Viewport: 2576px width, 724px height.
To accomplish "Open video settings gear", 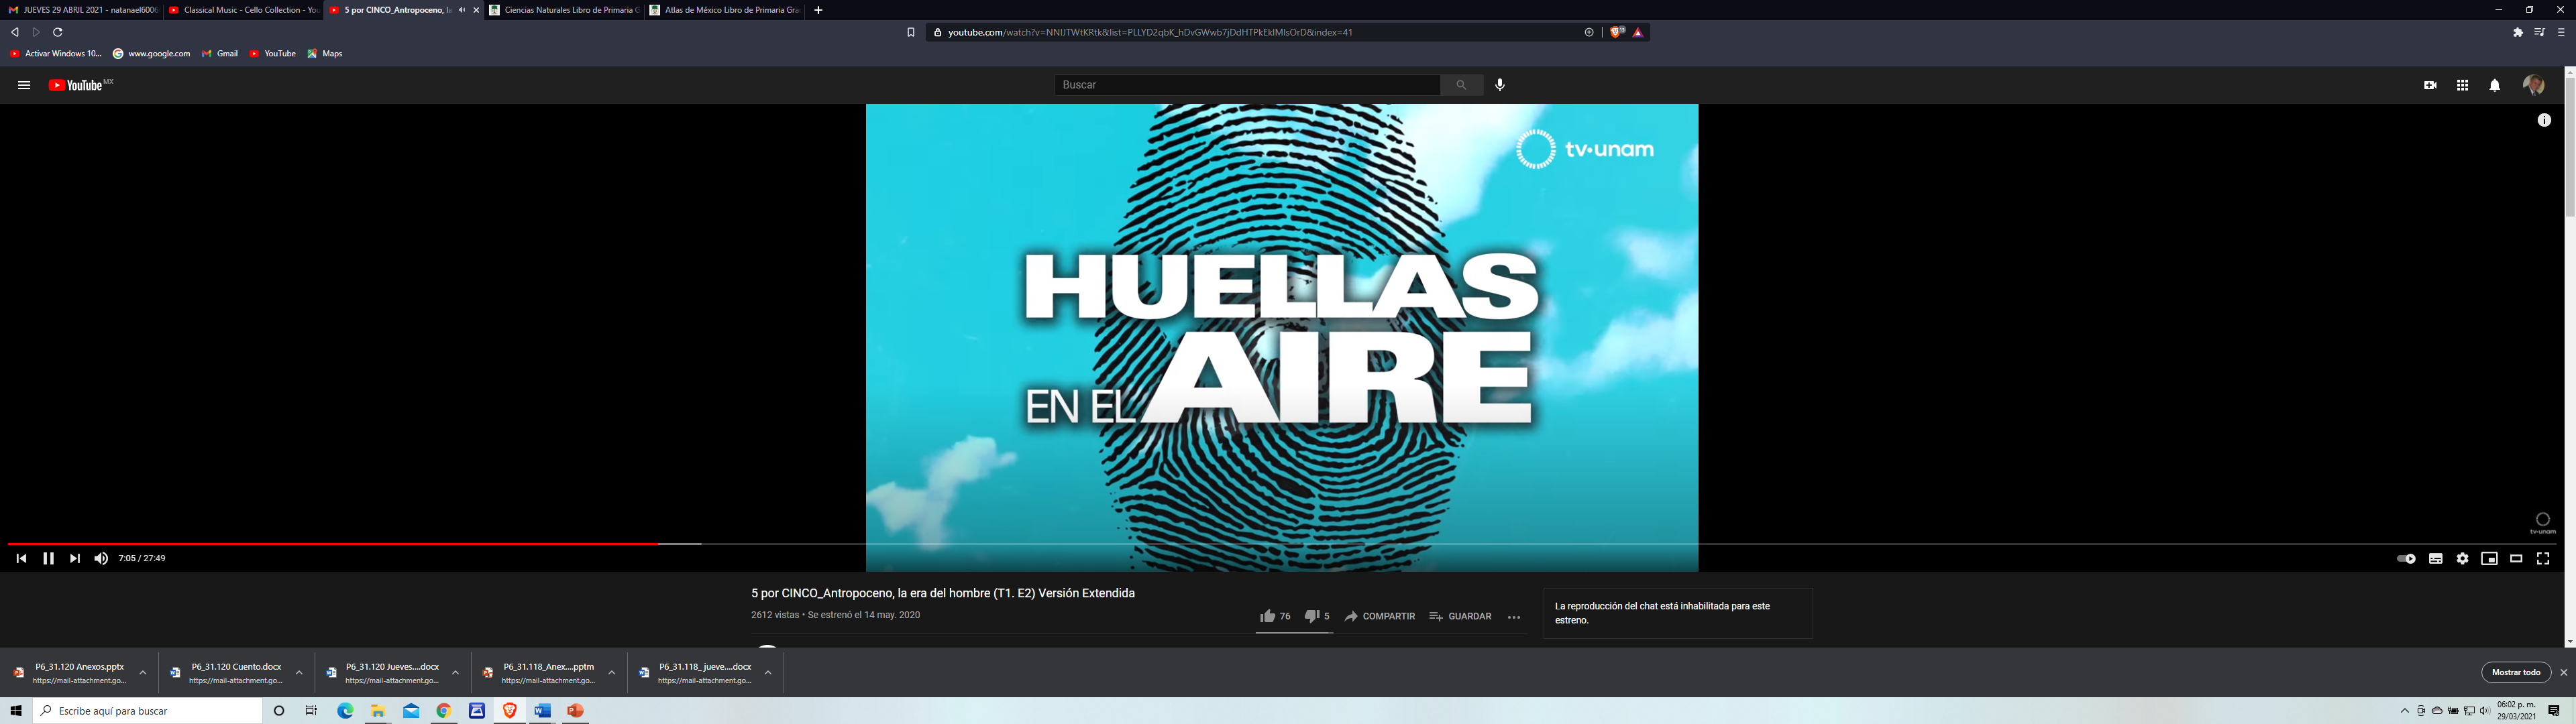I will [2462, 558].
